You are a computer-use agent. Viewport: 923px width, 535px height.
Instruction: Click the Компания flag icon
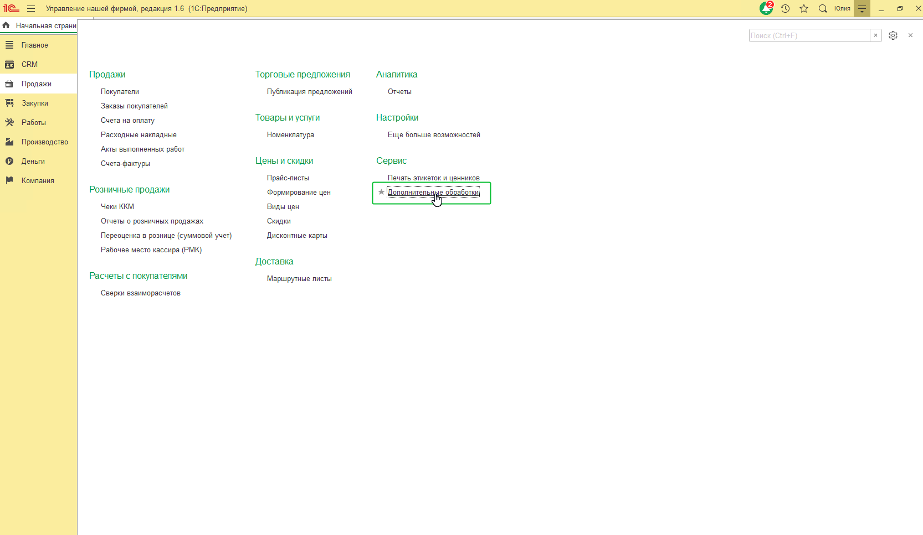(x=9, y=180)
